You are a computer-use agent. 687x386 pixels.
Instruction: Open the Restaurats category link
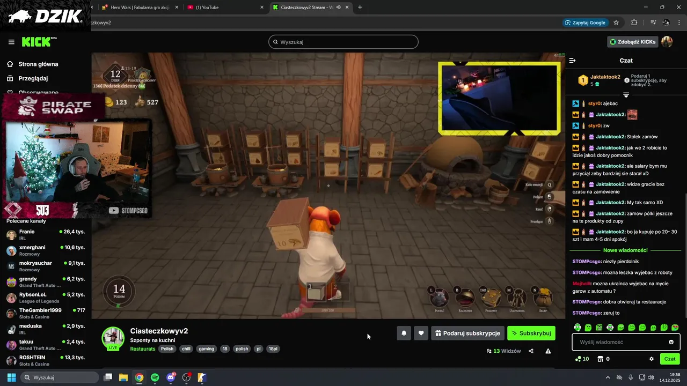click(143, 349)
